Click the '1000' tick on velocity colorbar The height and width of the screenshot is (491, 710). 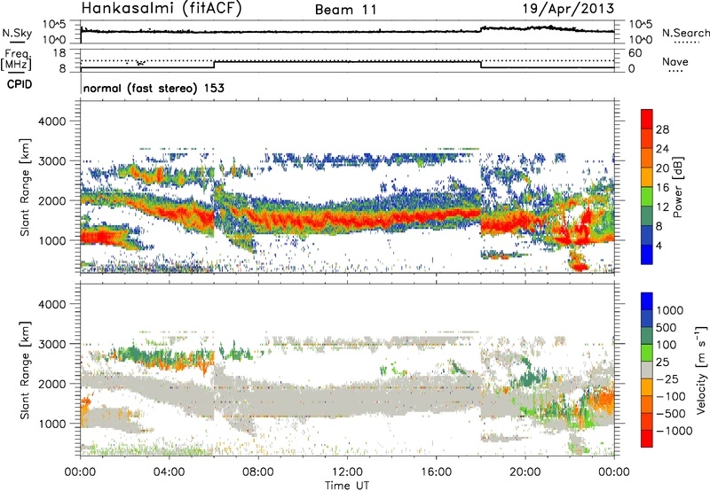tap(670, 310)
